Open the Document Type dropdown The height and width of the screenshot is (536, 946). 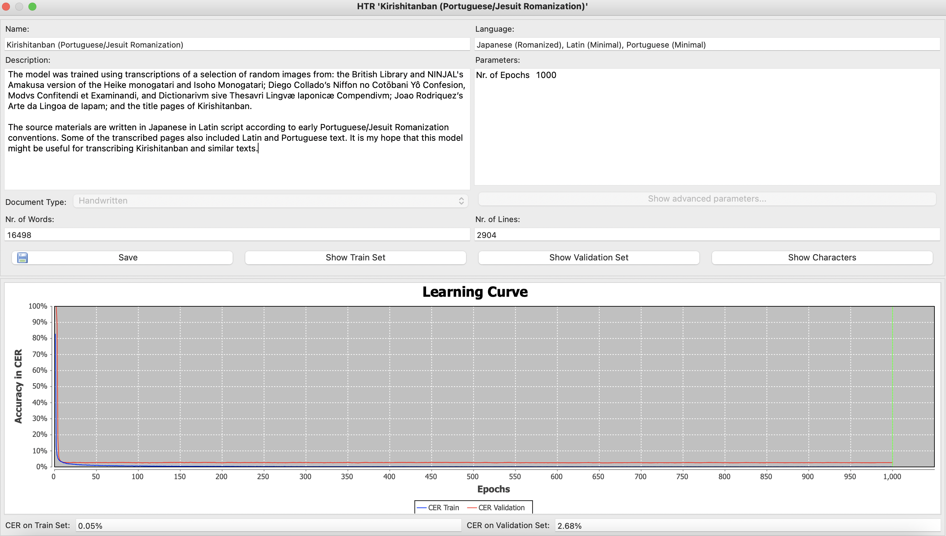pyautogui.click(x=270, y=201)
